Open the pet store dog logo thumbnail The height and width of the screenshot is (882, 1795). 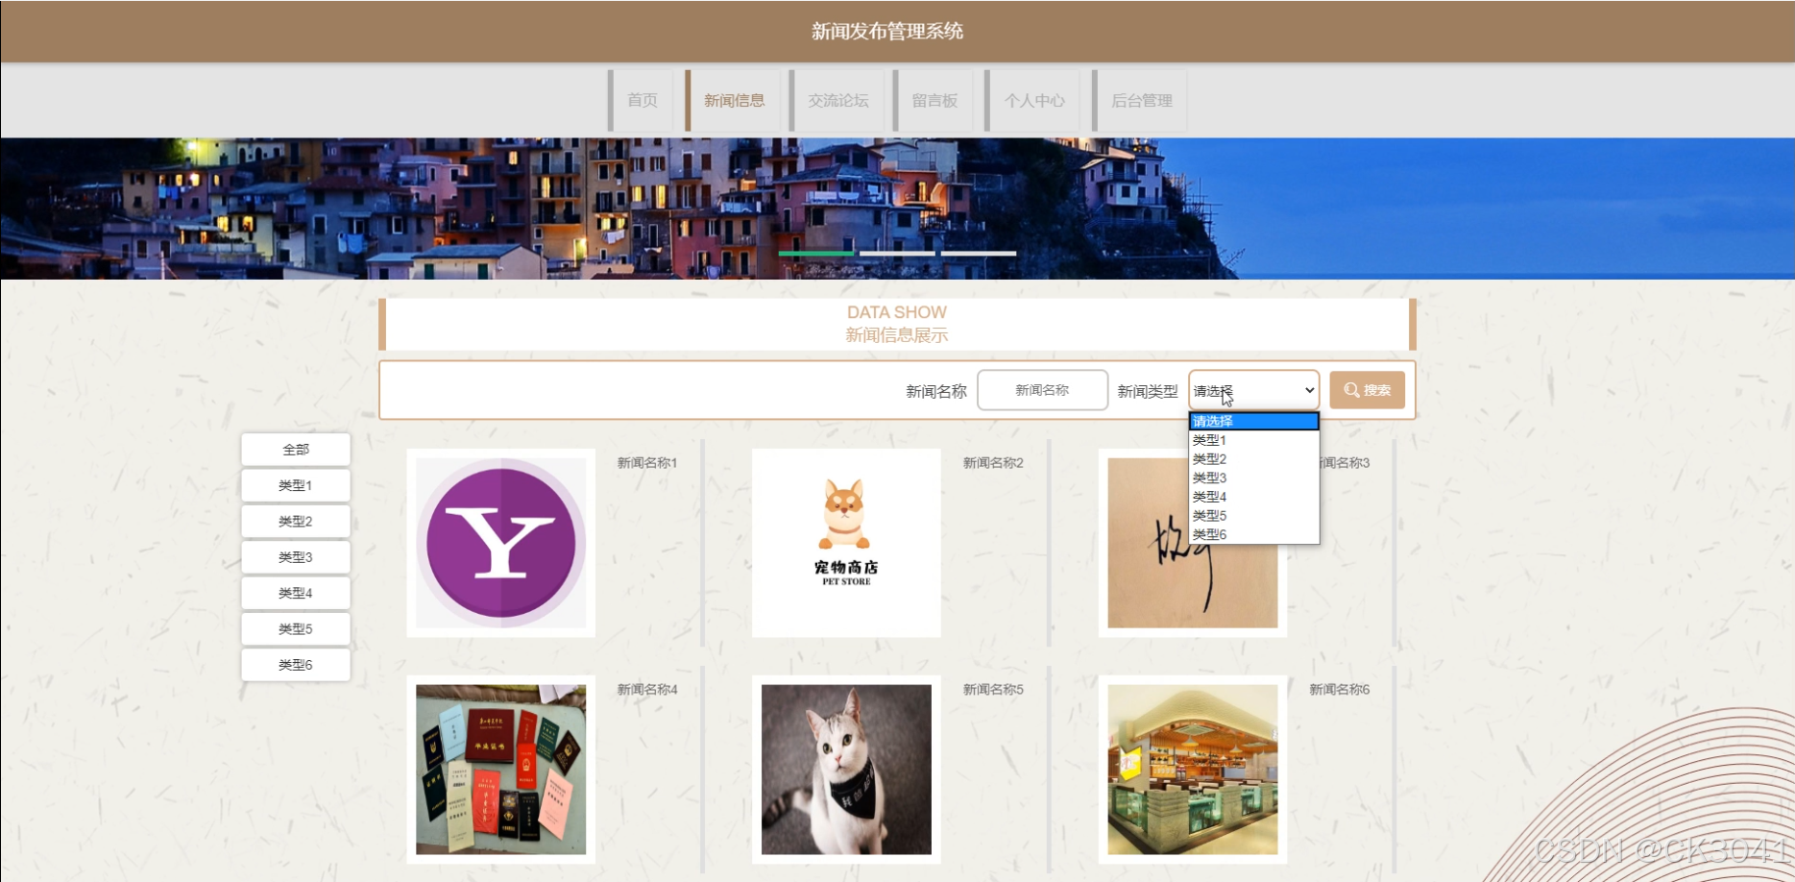click(846, 543)
